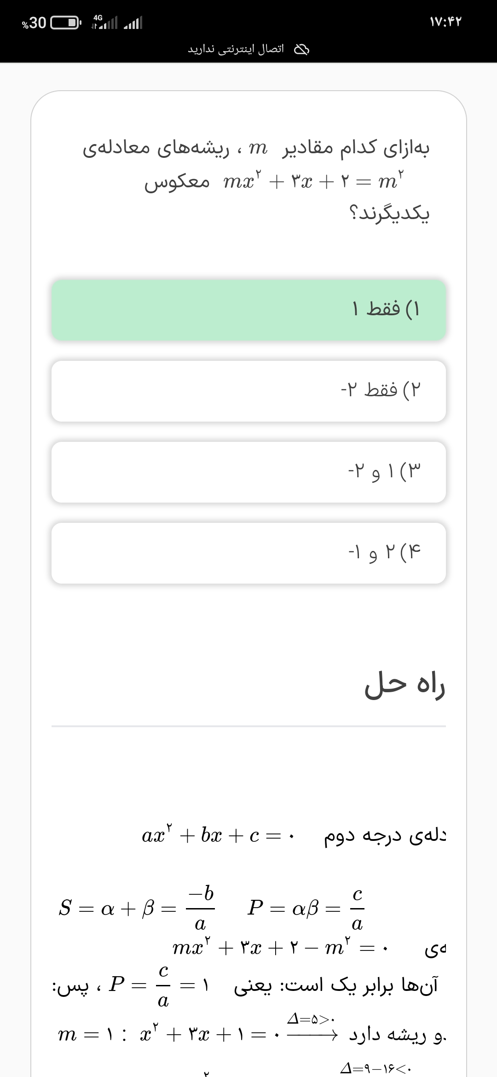Tap the 4G signal strength icon
This screenshot has height=1077, width=497.
pyautogui.click(x=105, y=22)
